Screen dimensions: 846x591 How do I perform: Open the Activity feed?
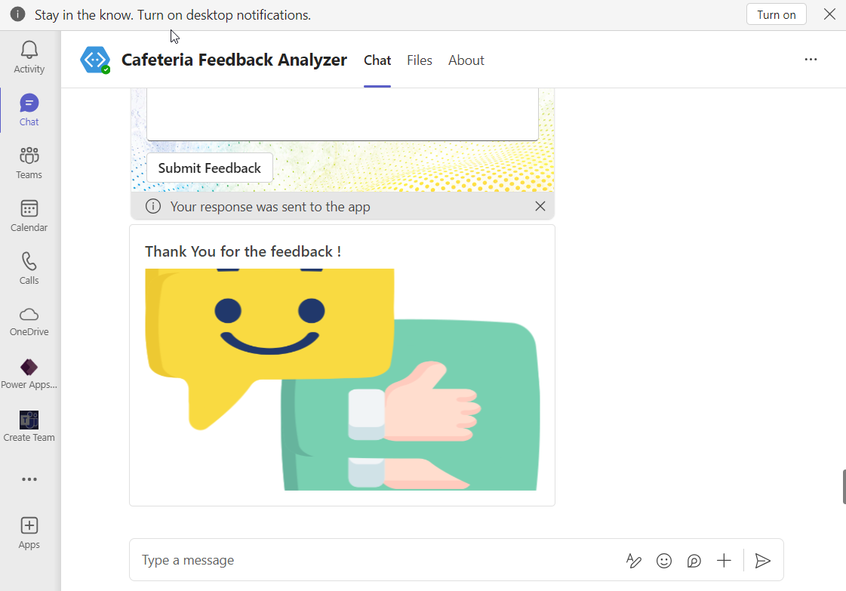coord(28,57)
